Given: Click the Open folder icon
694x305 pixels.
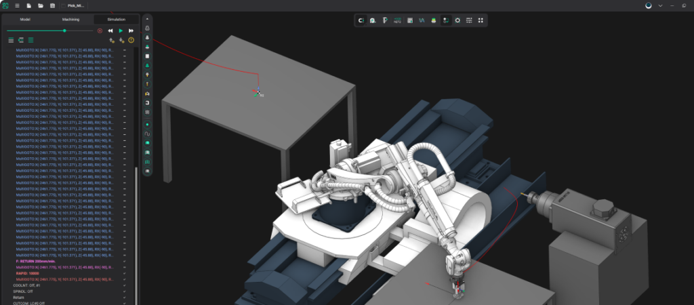Looking at the screenshot, I should 41,5.
